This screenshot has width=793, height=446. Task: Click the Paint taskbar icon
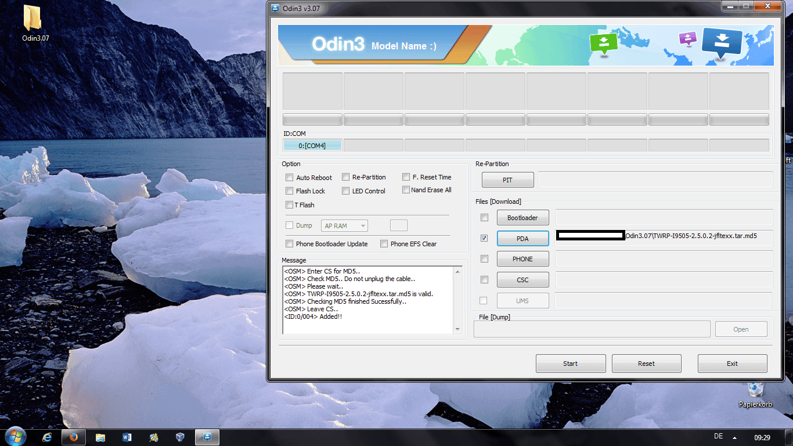click(x=154, y=437)
